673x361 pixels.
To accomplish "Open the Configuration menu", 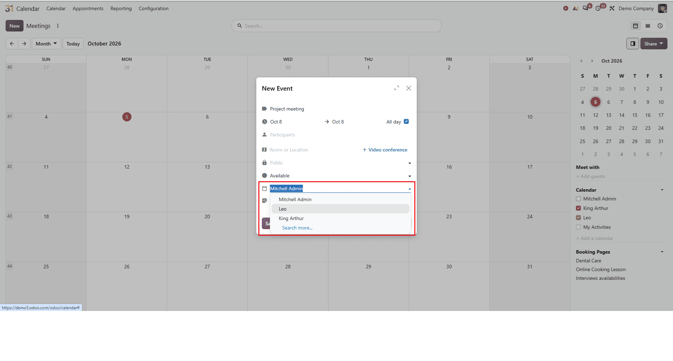I will coord(154,8).
